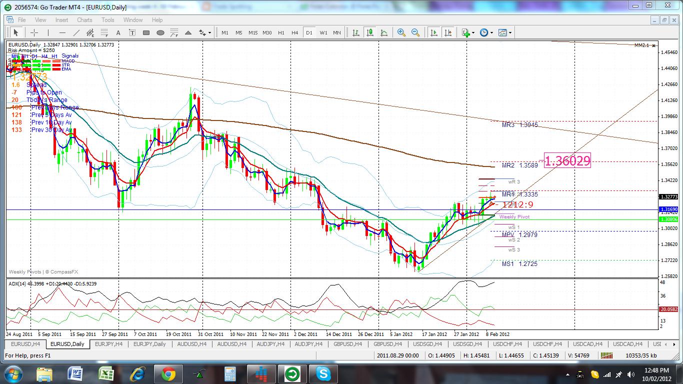
Task: Toggle the chart auto scroll button
Action: pyautogui.click(x=433, y=32)
